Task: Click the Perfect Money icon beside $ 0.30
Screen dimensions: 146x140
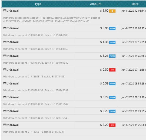Action: [112, 70]
